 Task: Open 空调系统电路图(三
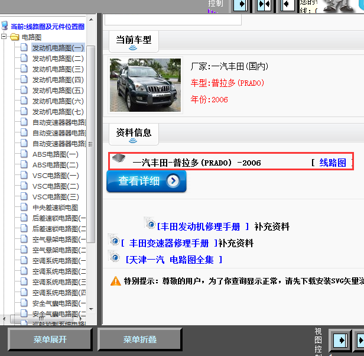59,283
